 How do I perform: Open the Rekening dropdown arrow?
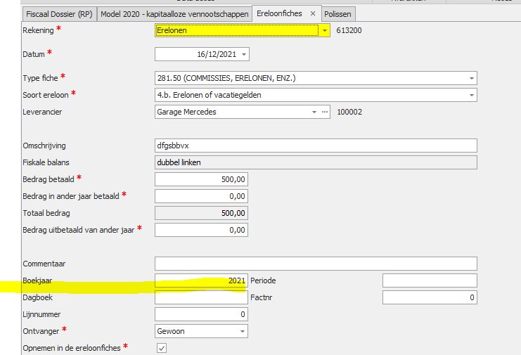point(324,30)
